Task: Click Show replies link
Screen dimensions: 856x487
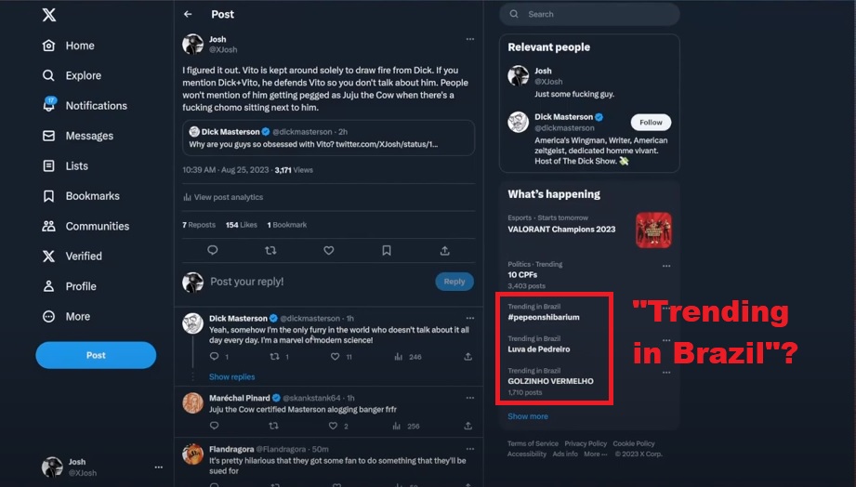Action: pyautogui.click(x=231, y=376)
